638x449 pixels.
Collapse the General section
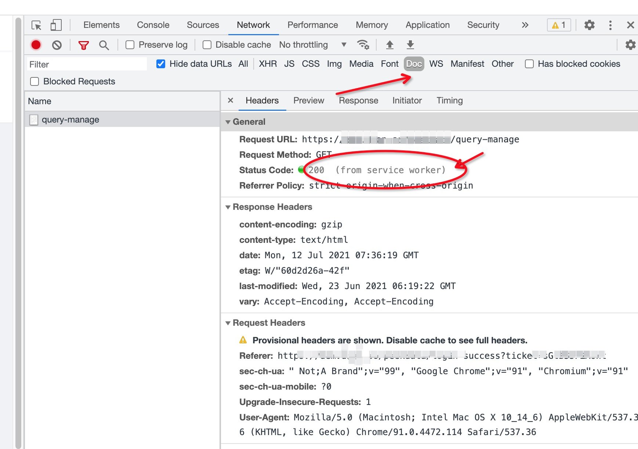[228, 121]
